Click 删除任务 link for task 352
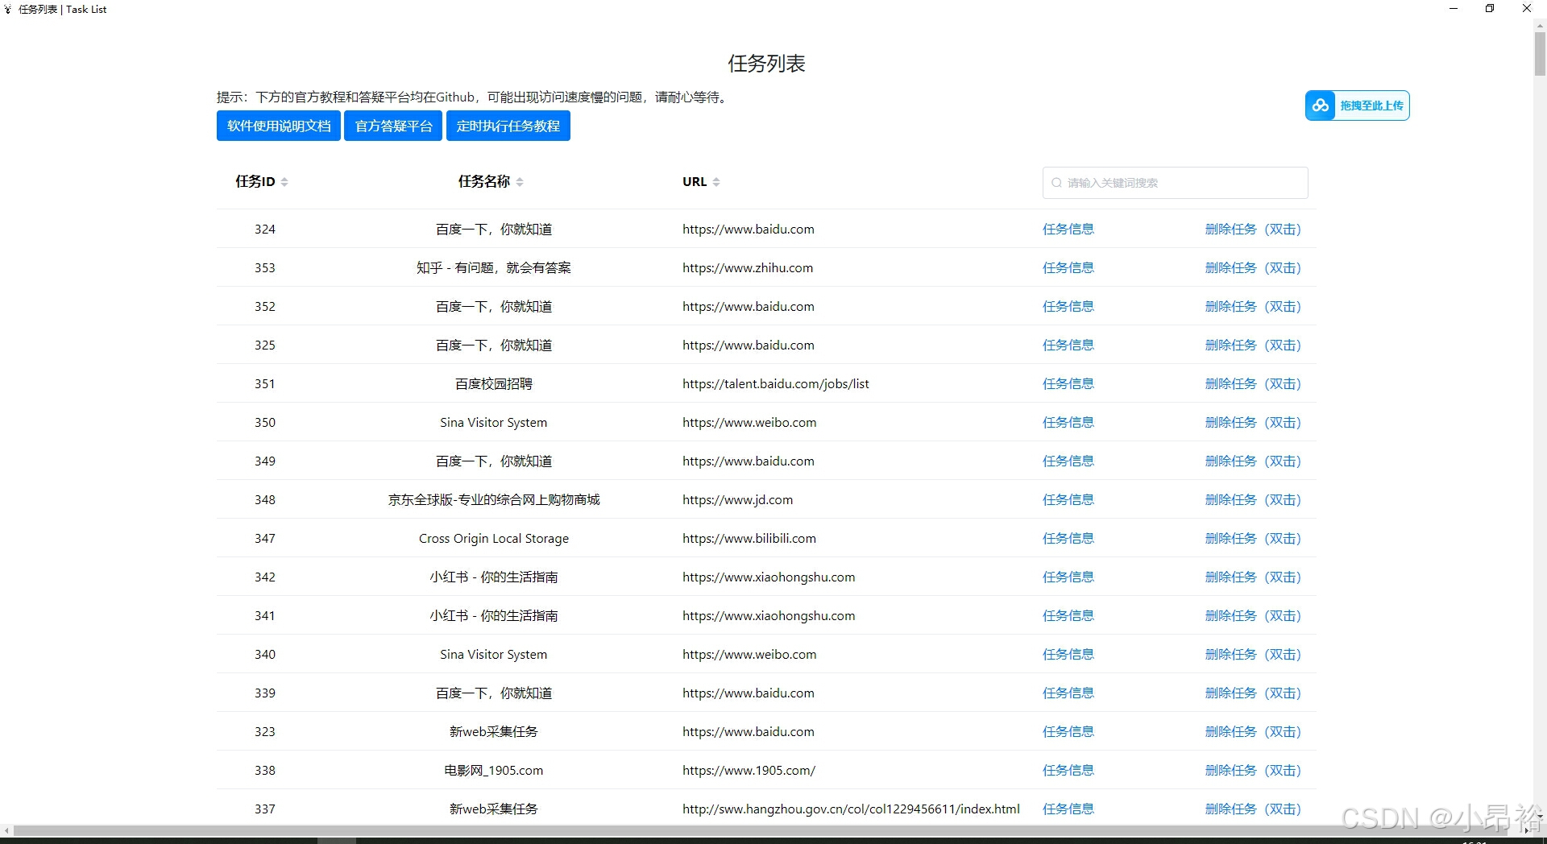Viewport: 1547px width, 844px height. pyautogui.click(x=1253, y=307)
